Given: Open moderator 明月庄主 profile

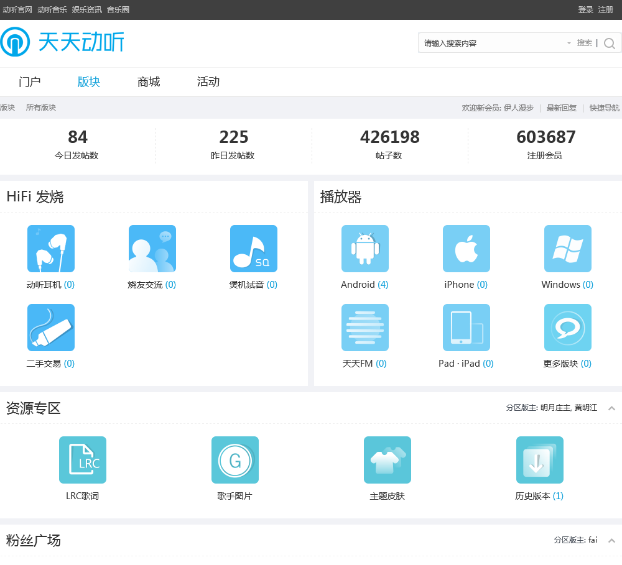Looking at the screenshot, I should pyautogui.click(x=555, y=408).
